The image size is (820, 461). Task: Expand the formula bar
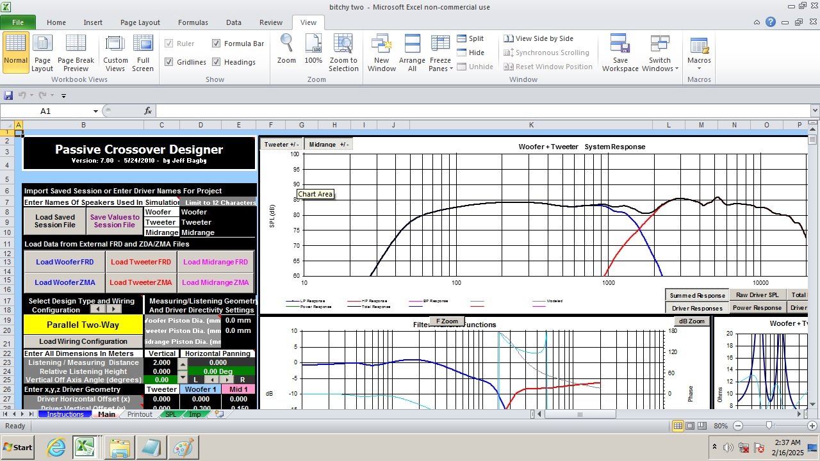814,111
